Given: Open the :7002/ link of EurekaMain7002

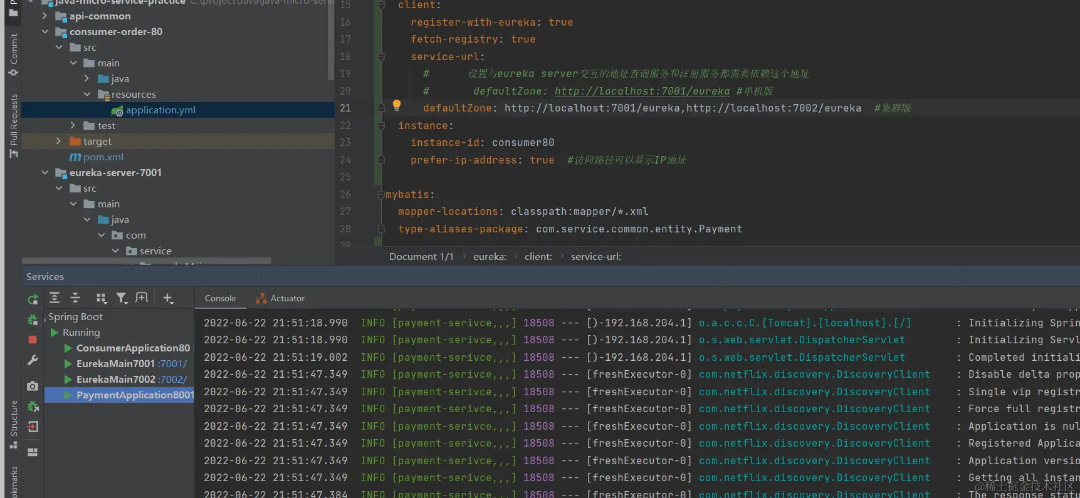Looking at the screenshot, I should point(172,380).
